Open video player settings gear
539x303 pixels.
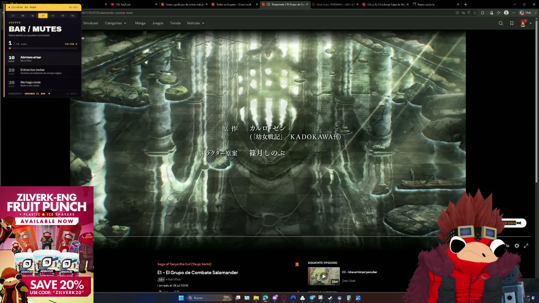[x=517, y=246]
